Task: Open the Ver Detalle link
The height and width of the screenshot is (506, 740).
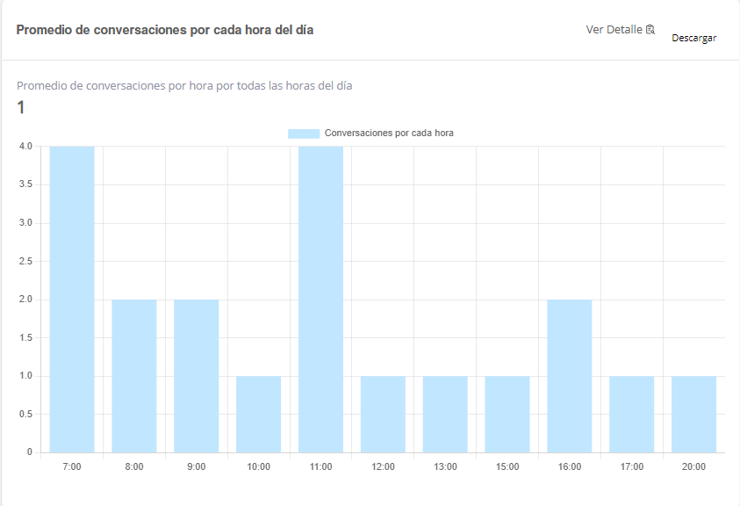Action: click(614, 30)
